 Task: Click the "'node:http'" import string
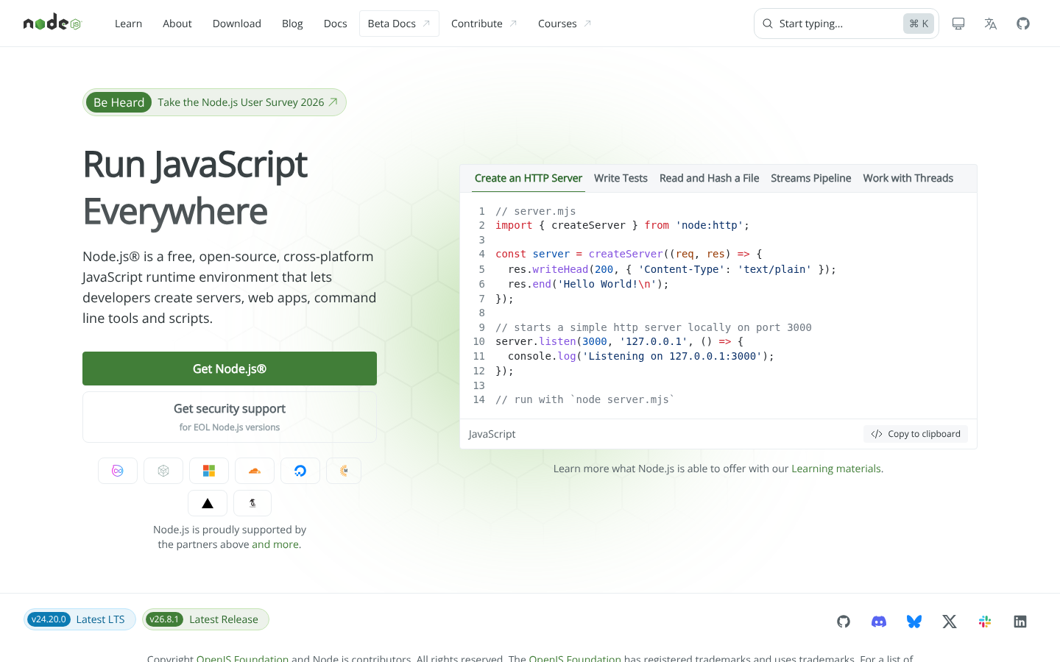(710, 225)
